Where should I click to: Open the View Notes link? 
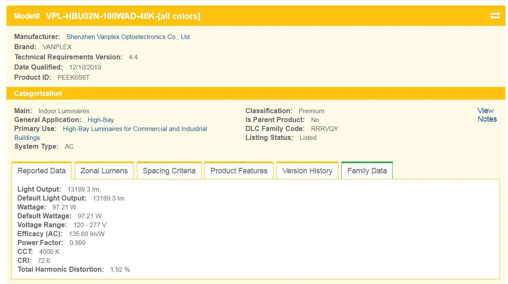tap(487, 115)
